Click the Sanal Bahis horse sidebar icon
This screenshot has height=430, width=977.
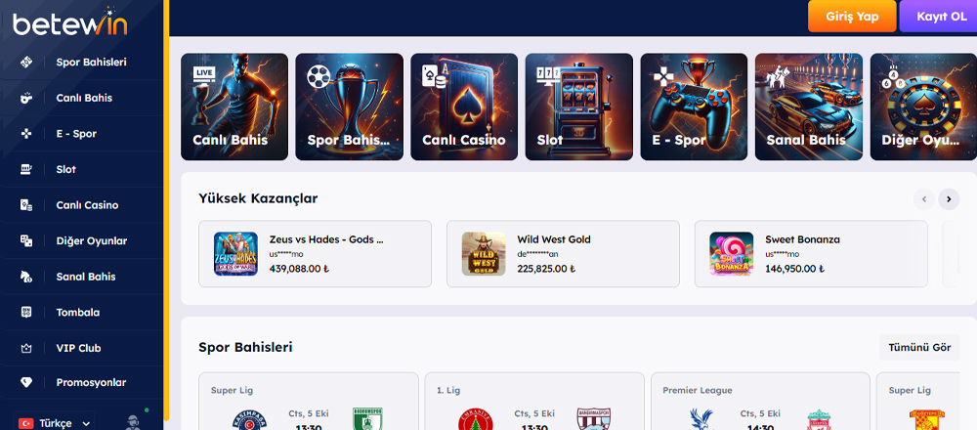(x=26, y=277)
